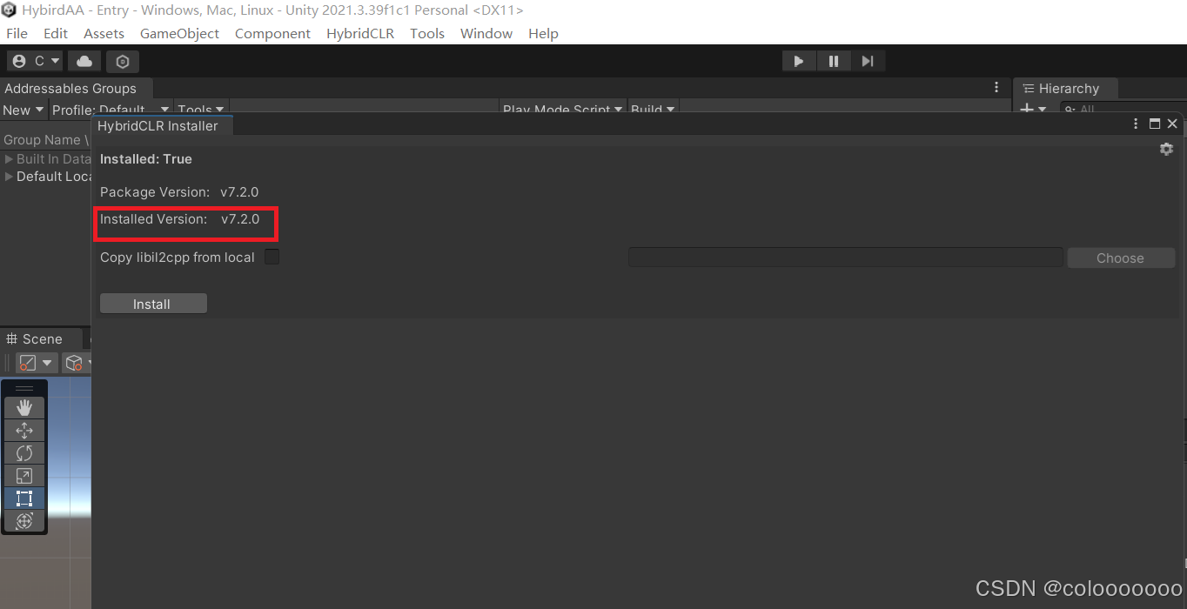The image size is (1187, 609).
Task: Open the pivot/center tool handle dropdown
Action: coord(37,362)
